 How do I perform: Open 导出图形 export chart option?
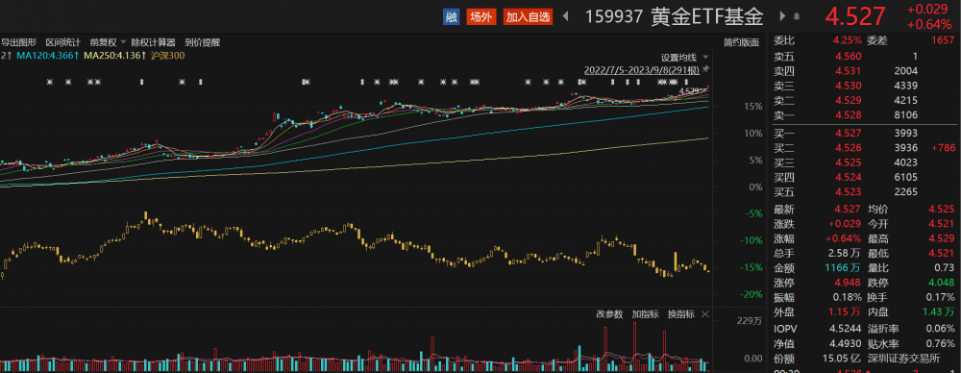[x=18, y=42]
